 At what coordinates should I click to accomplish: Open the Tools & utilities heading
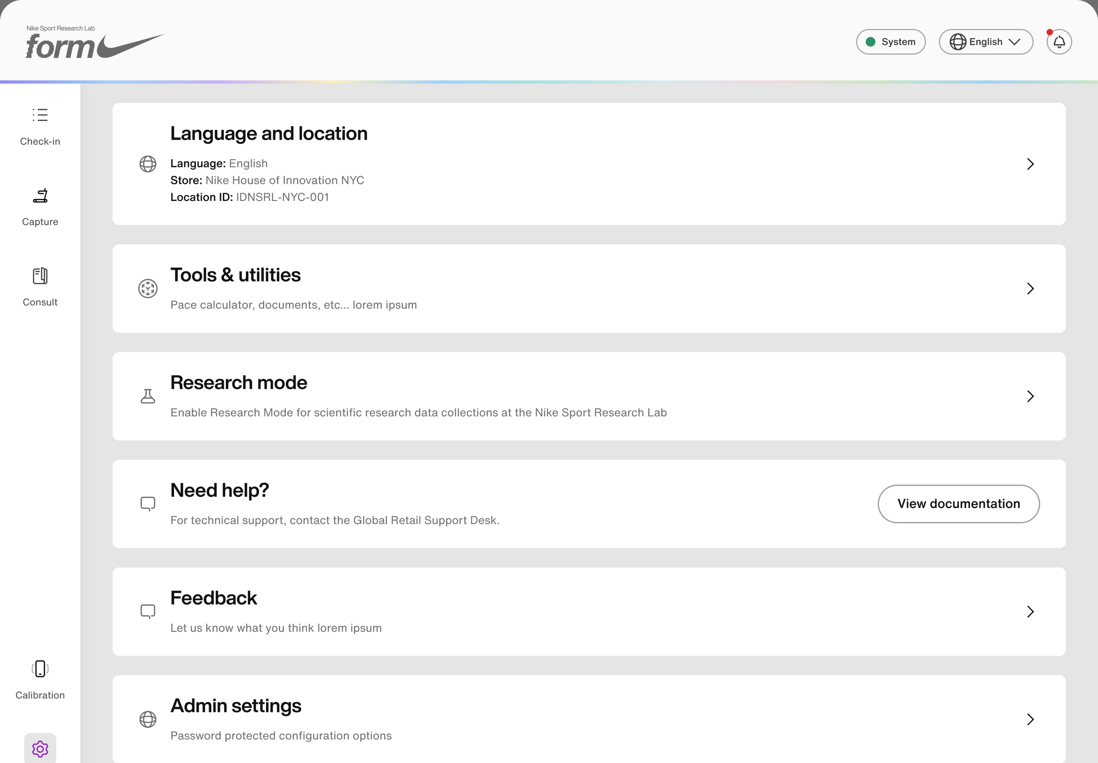[235, 275]
